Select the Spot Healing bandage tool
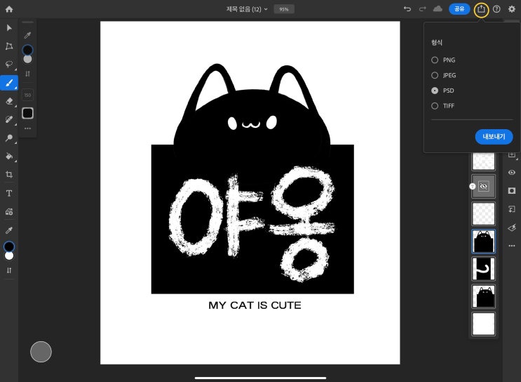Image resolution: width=521 pixels, height=382 pixels. (9, 119)
